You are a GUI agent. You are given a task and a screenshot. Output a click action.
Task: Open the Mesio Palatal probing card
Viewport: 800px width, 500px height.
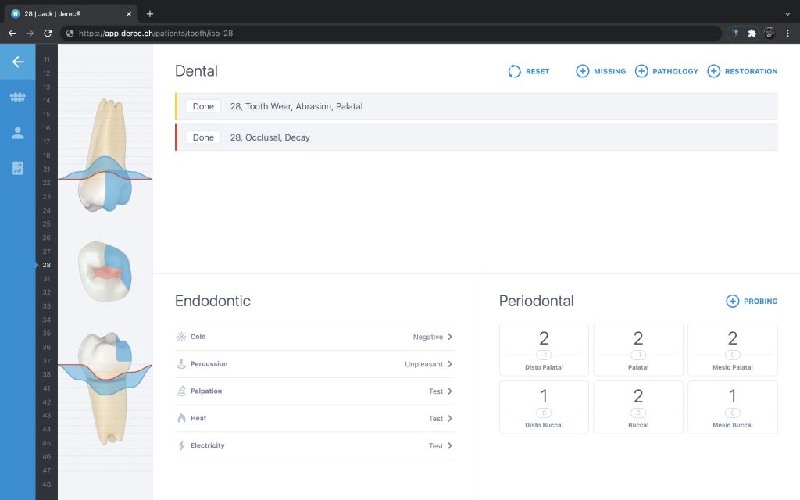733,349
